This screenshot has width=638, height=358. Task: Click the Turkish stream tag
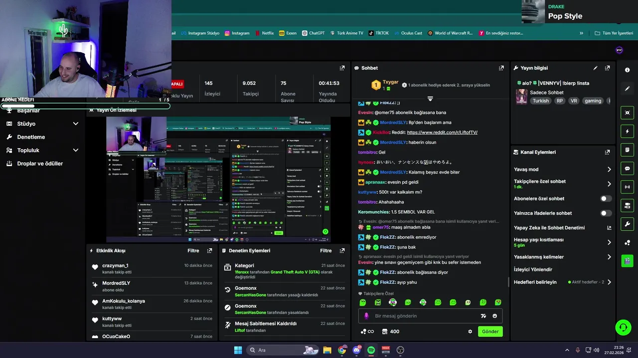coord(540,100)
